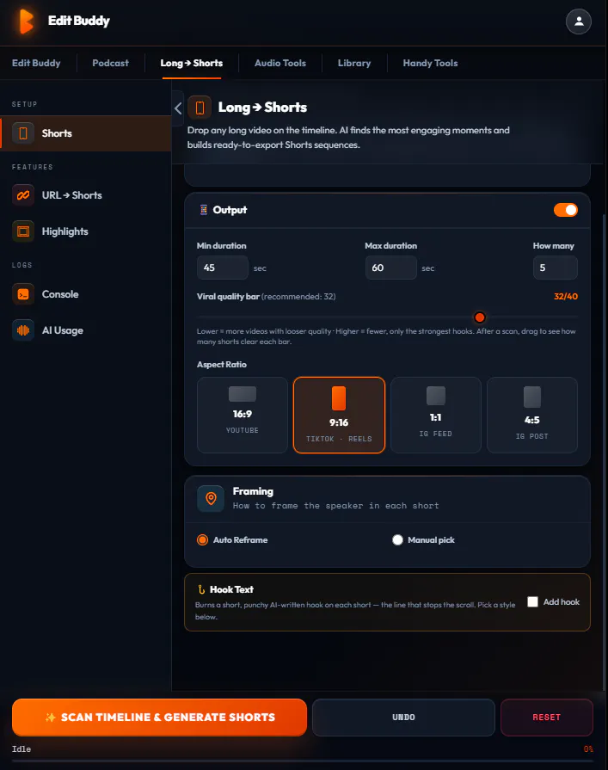Click the Undo button
The height and width of the screenshot is (770, 608).
point(403,717)
